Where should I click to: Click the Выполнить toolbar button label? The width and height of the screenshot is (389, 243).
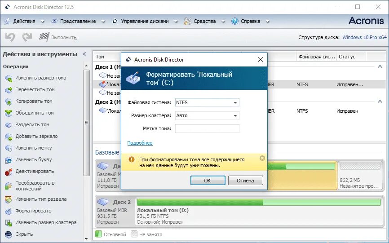coord(64,37)
